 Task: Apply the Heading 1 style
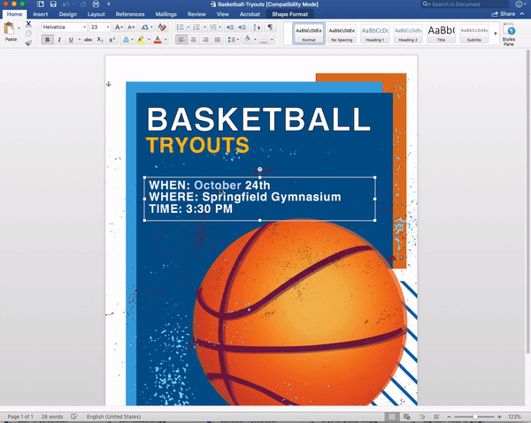coord(375,34)
